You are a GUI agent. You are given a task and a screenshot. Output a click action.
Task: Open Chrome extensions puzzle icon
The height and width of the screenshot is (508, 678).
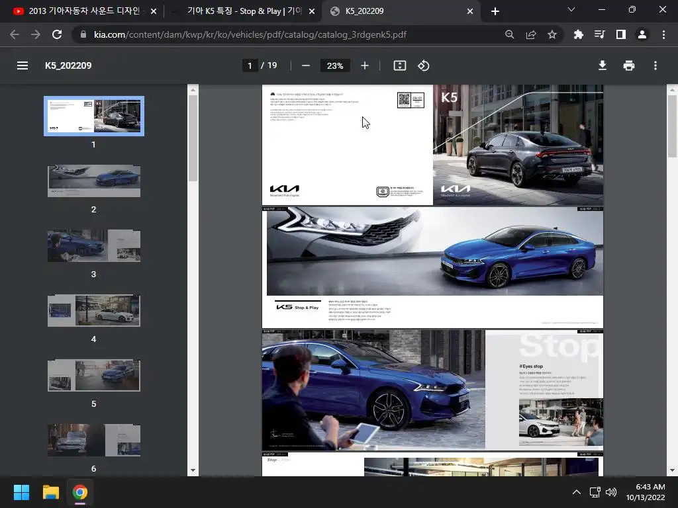pyautogui.click(x=579, y=34)
